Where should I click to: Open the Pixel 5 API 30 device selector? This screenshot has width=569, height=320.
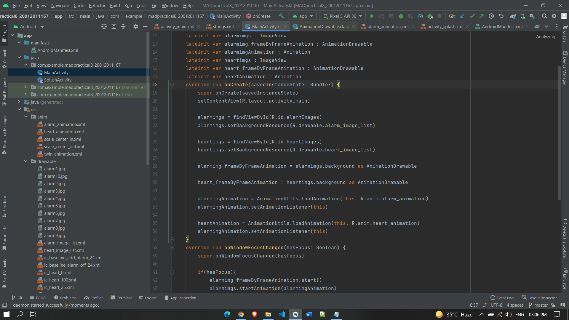click(x=342, y=16)
